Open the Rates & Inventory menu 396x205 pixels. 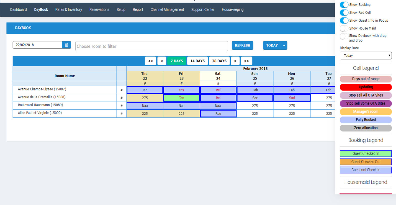(x=69, y=10)
